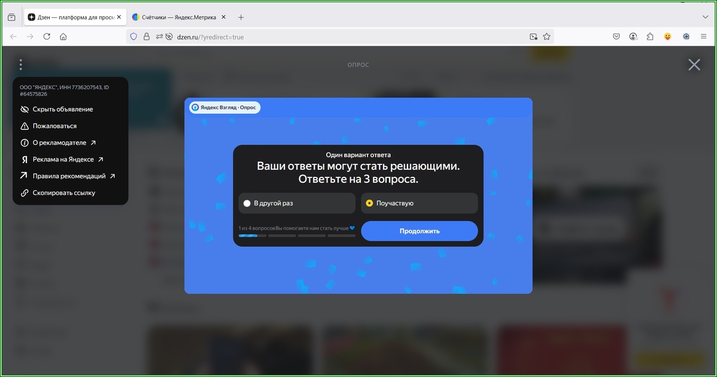Open Firefox View icon in tab strip

11,17
